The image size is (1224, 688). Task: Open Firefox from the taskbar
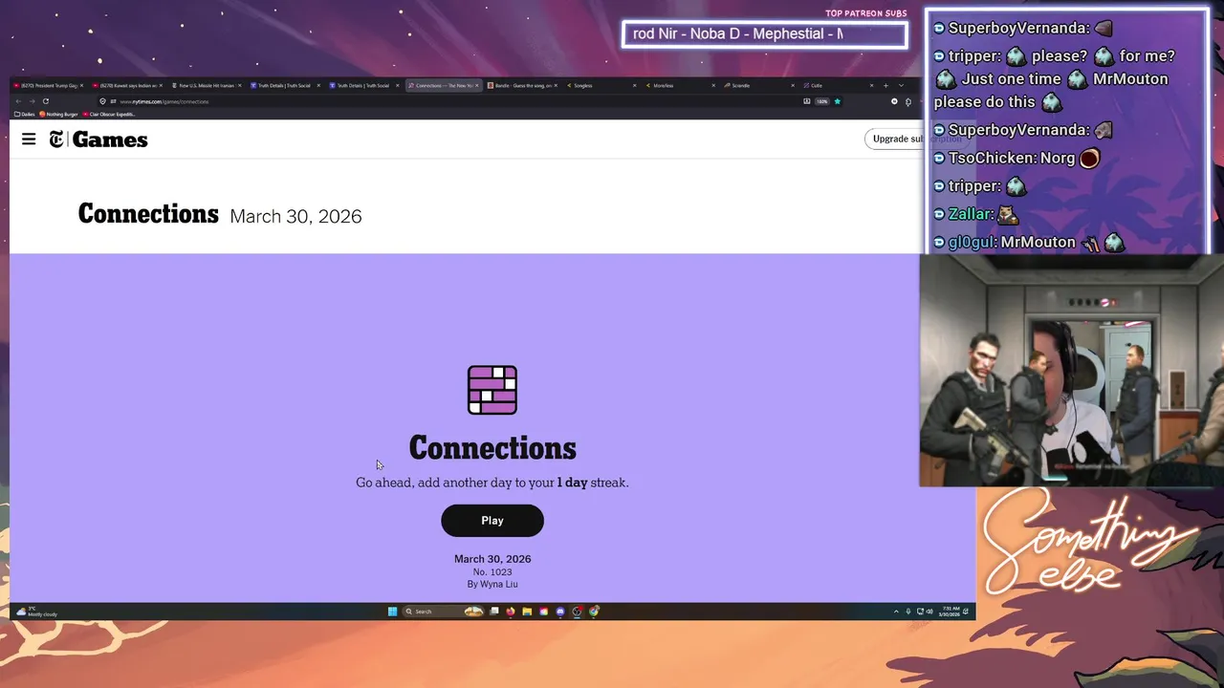click(511, 612)
